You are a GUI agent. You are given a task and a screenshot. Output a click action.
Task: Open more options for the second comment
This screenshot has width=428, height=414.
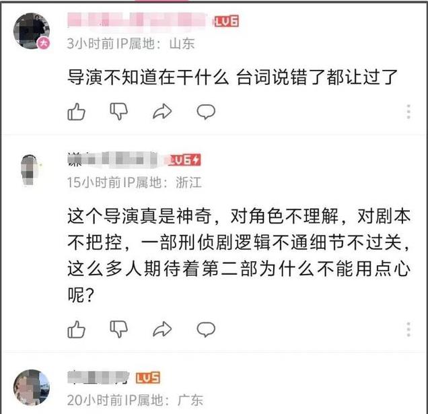[408, 329]
